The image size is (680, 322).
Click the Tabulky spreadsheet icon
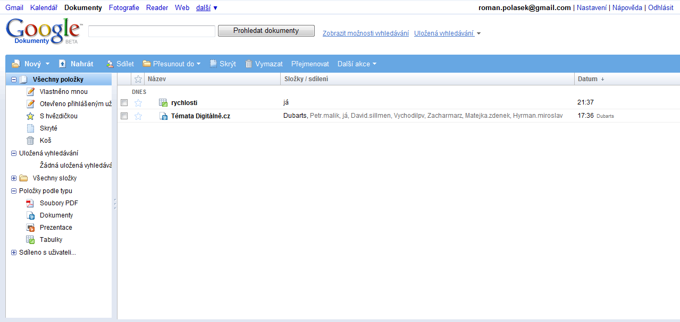point(30,240)
